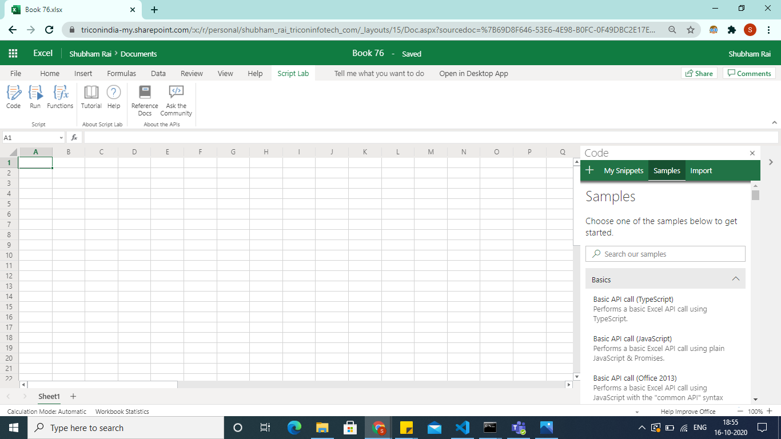Click the Insert Function fx icon

coord(74,137)
